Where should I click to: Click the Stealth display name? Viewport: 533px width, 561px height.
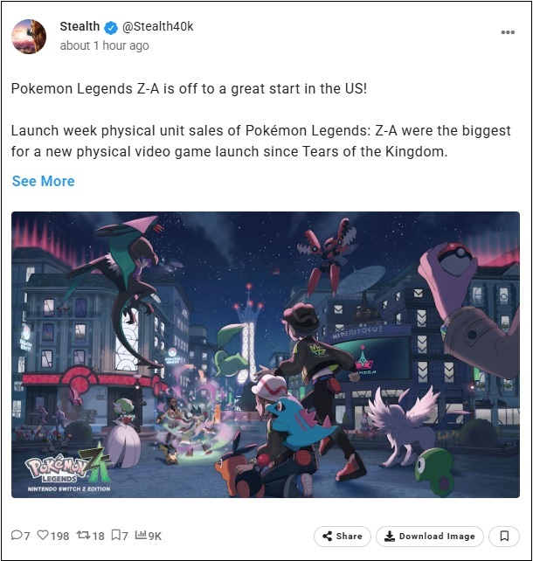80,26
